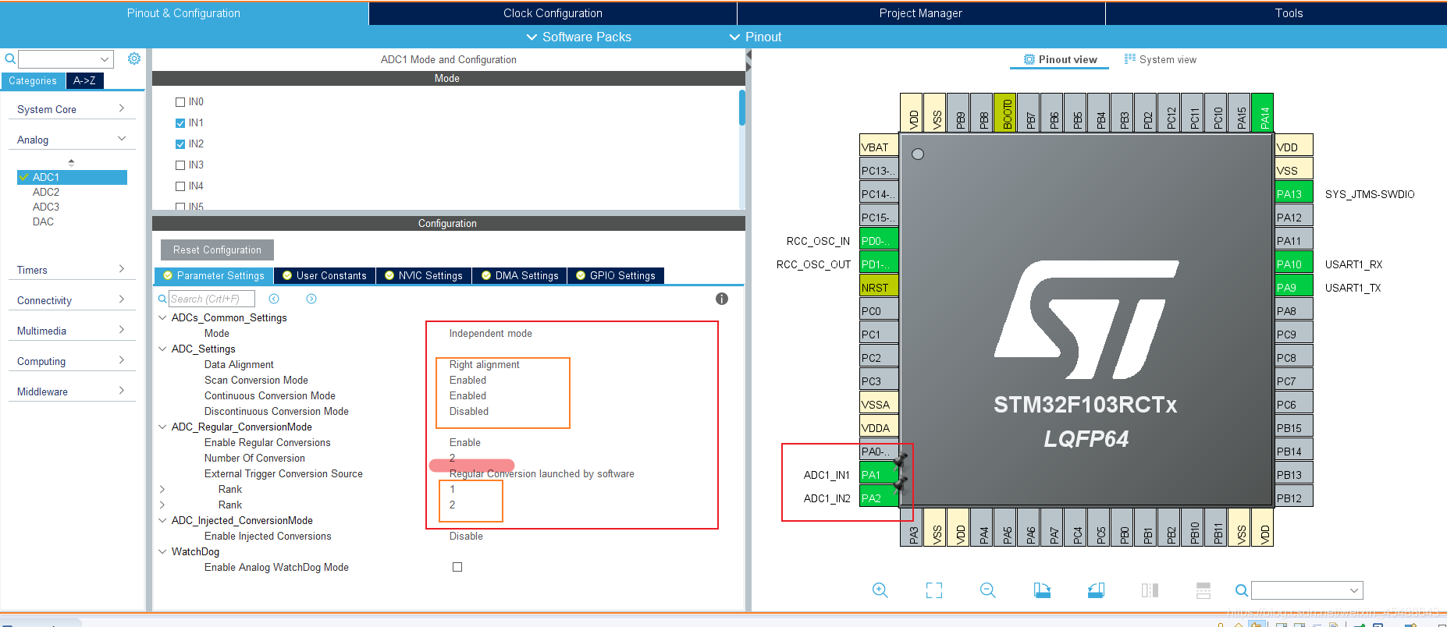
Task: Click the horizontal layout icon in pinout toolbar
Action: pyautogui.click(x=1203, y=590)
